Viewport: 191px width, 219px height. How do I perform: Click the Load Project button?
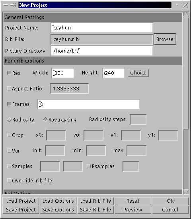tap(21, 201)
